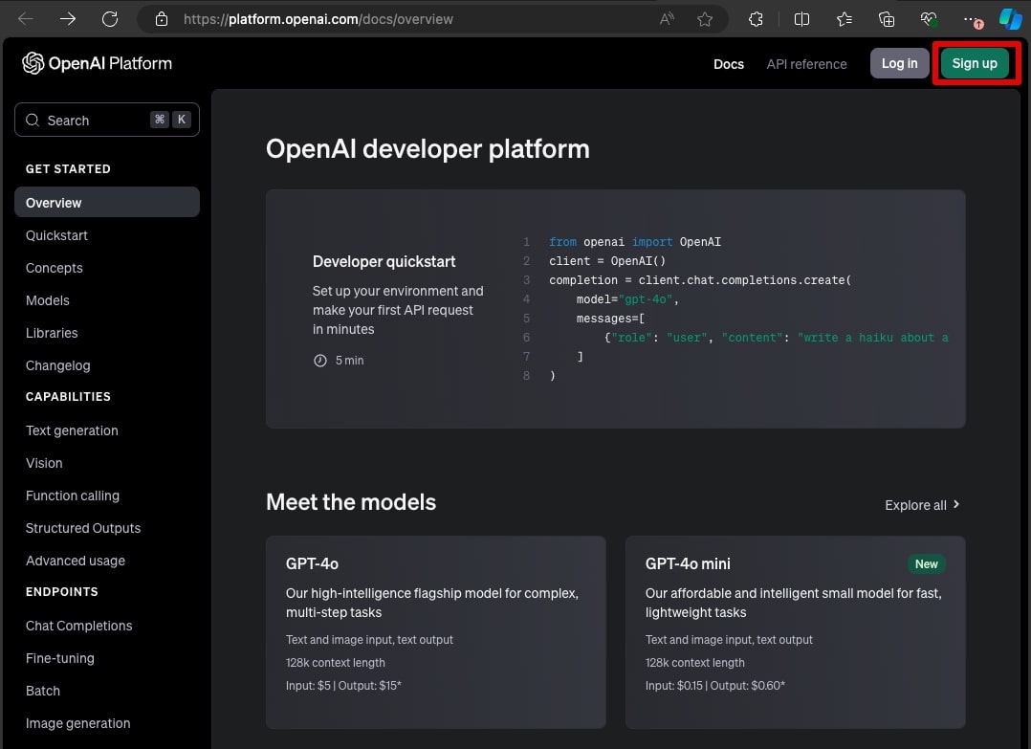Switch to API reference in the header
1031x749 pixels.
806,64
